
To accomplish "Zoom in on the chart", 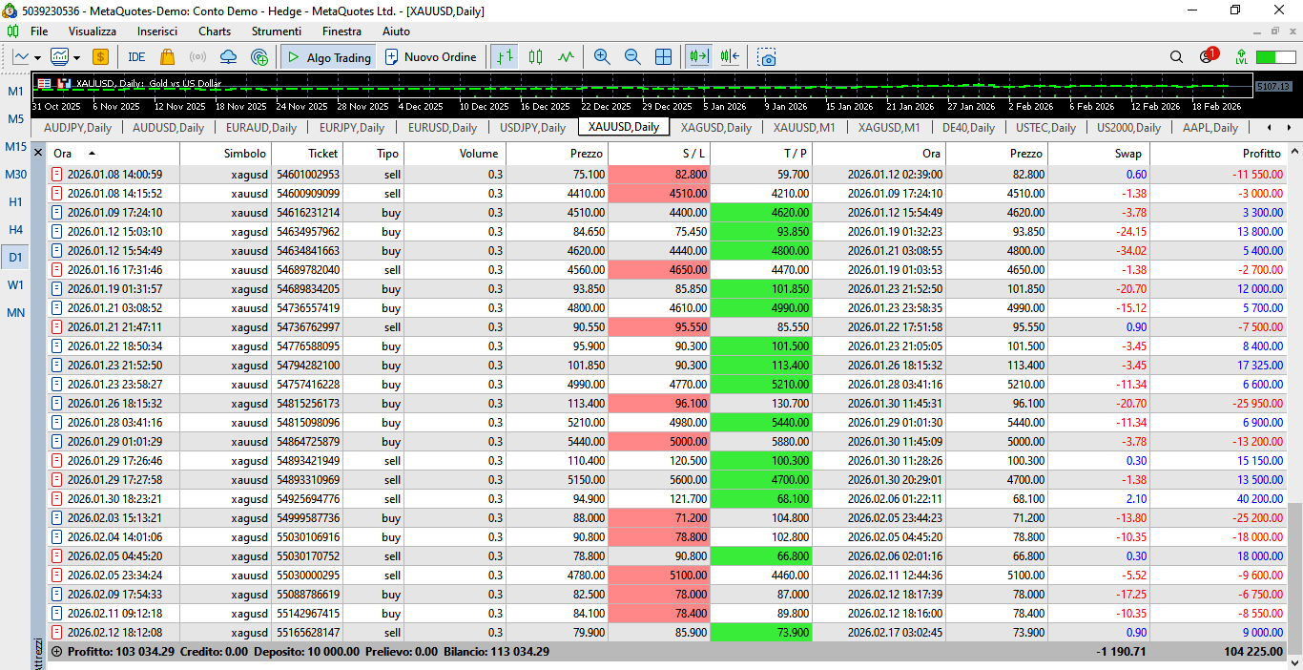I will [602, 57].
